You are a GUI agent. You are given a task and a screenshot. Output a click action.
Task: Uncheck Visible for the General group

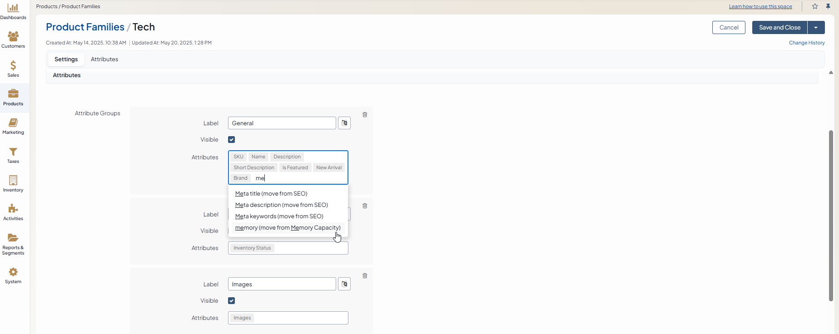(x=232, y=140)
